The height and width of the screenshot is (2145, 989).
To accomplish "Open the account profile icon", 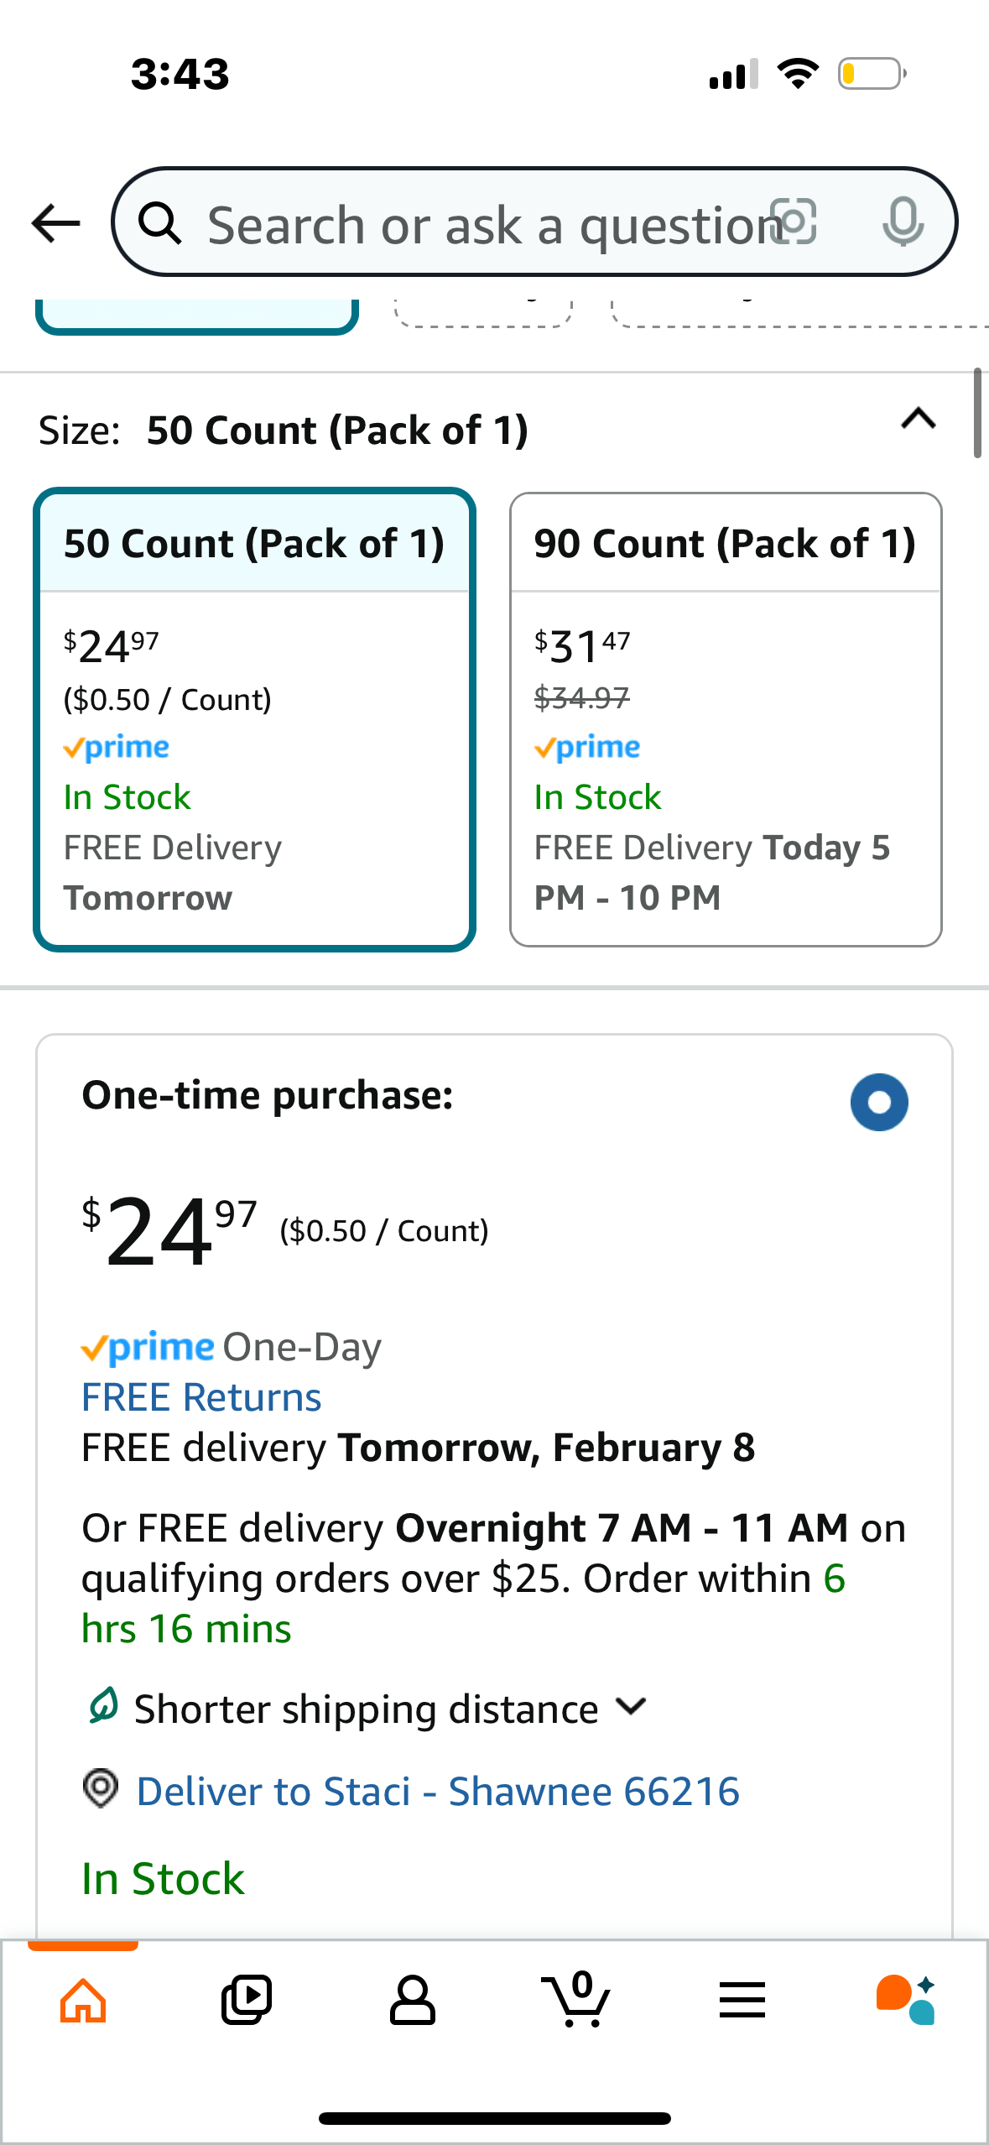I will coord(412,2001).
